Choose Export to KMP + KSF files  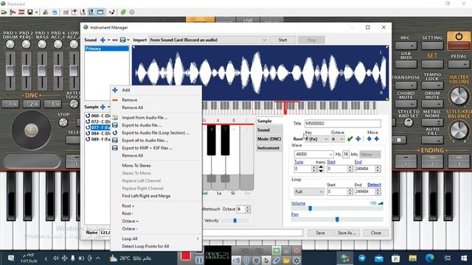[x=156, y=148]
